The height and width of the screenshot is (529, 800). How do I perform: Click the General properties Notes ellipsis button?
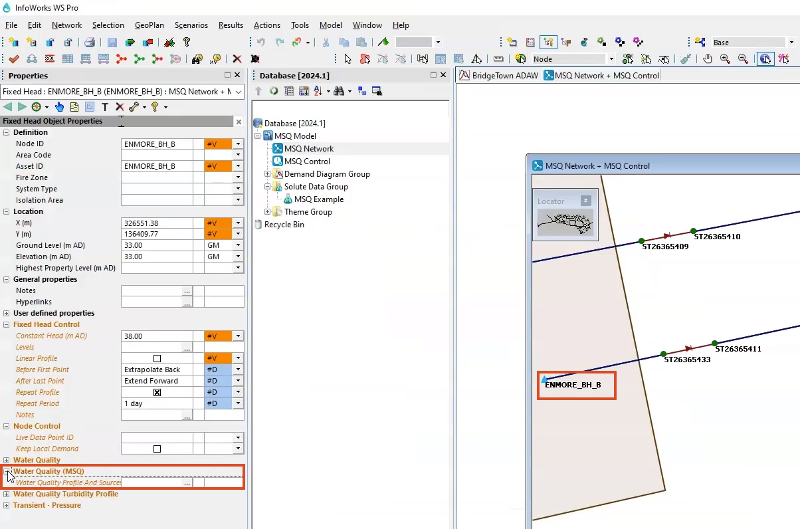tap(187, 291)
